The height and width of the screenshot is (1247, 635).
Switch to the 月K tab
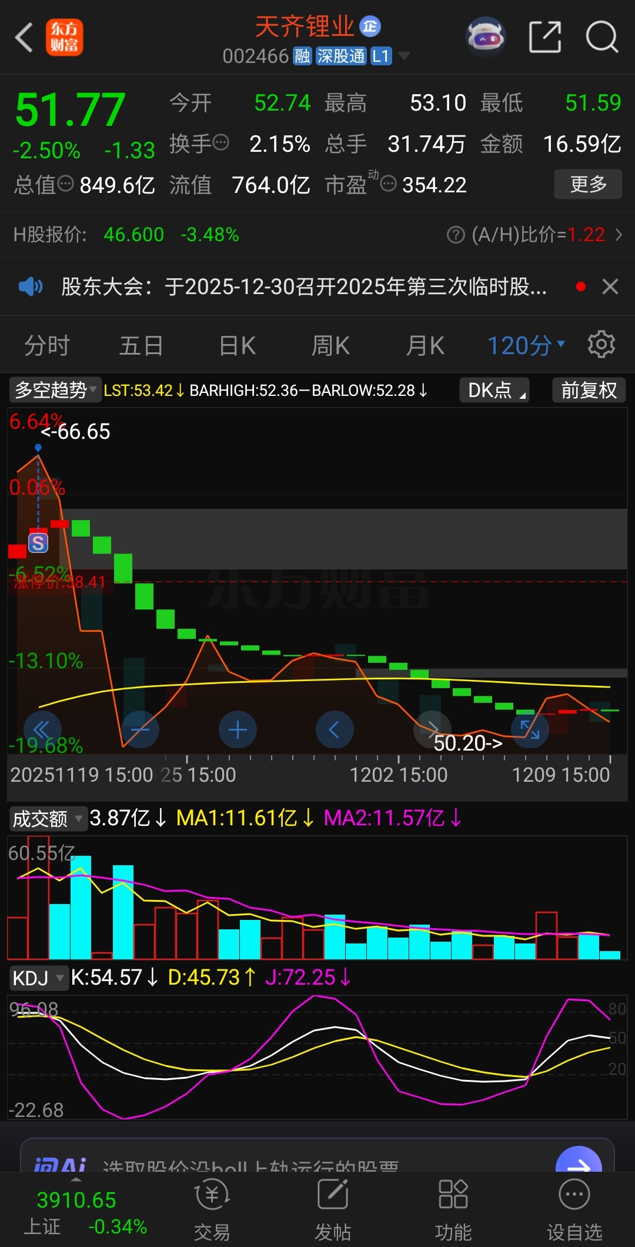coord(425,345)
